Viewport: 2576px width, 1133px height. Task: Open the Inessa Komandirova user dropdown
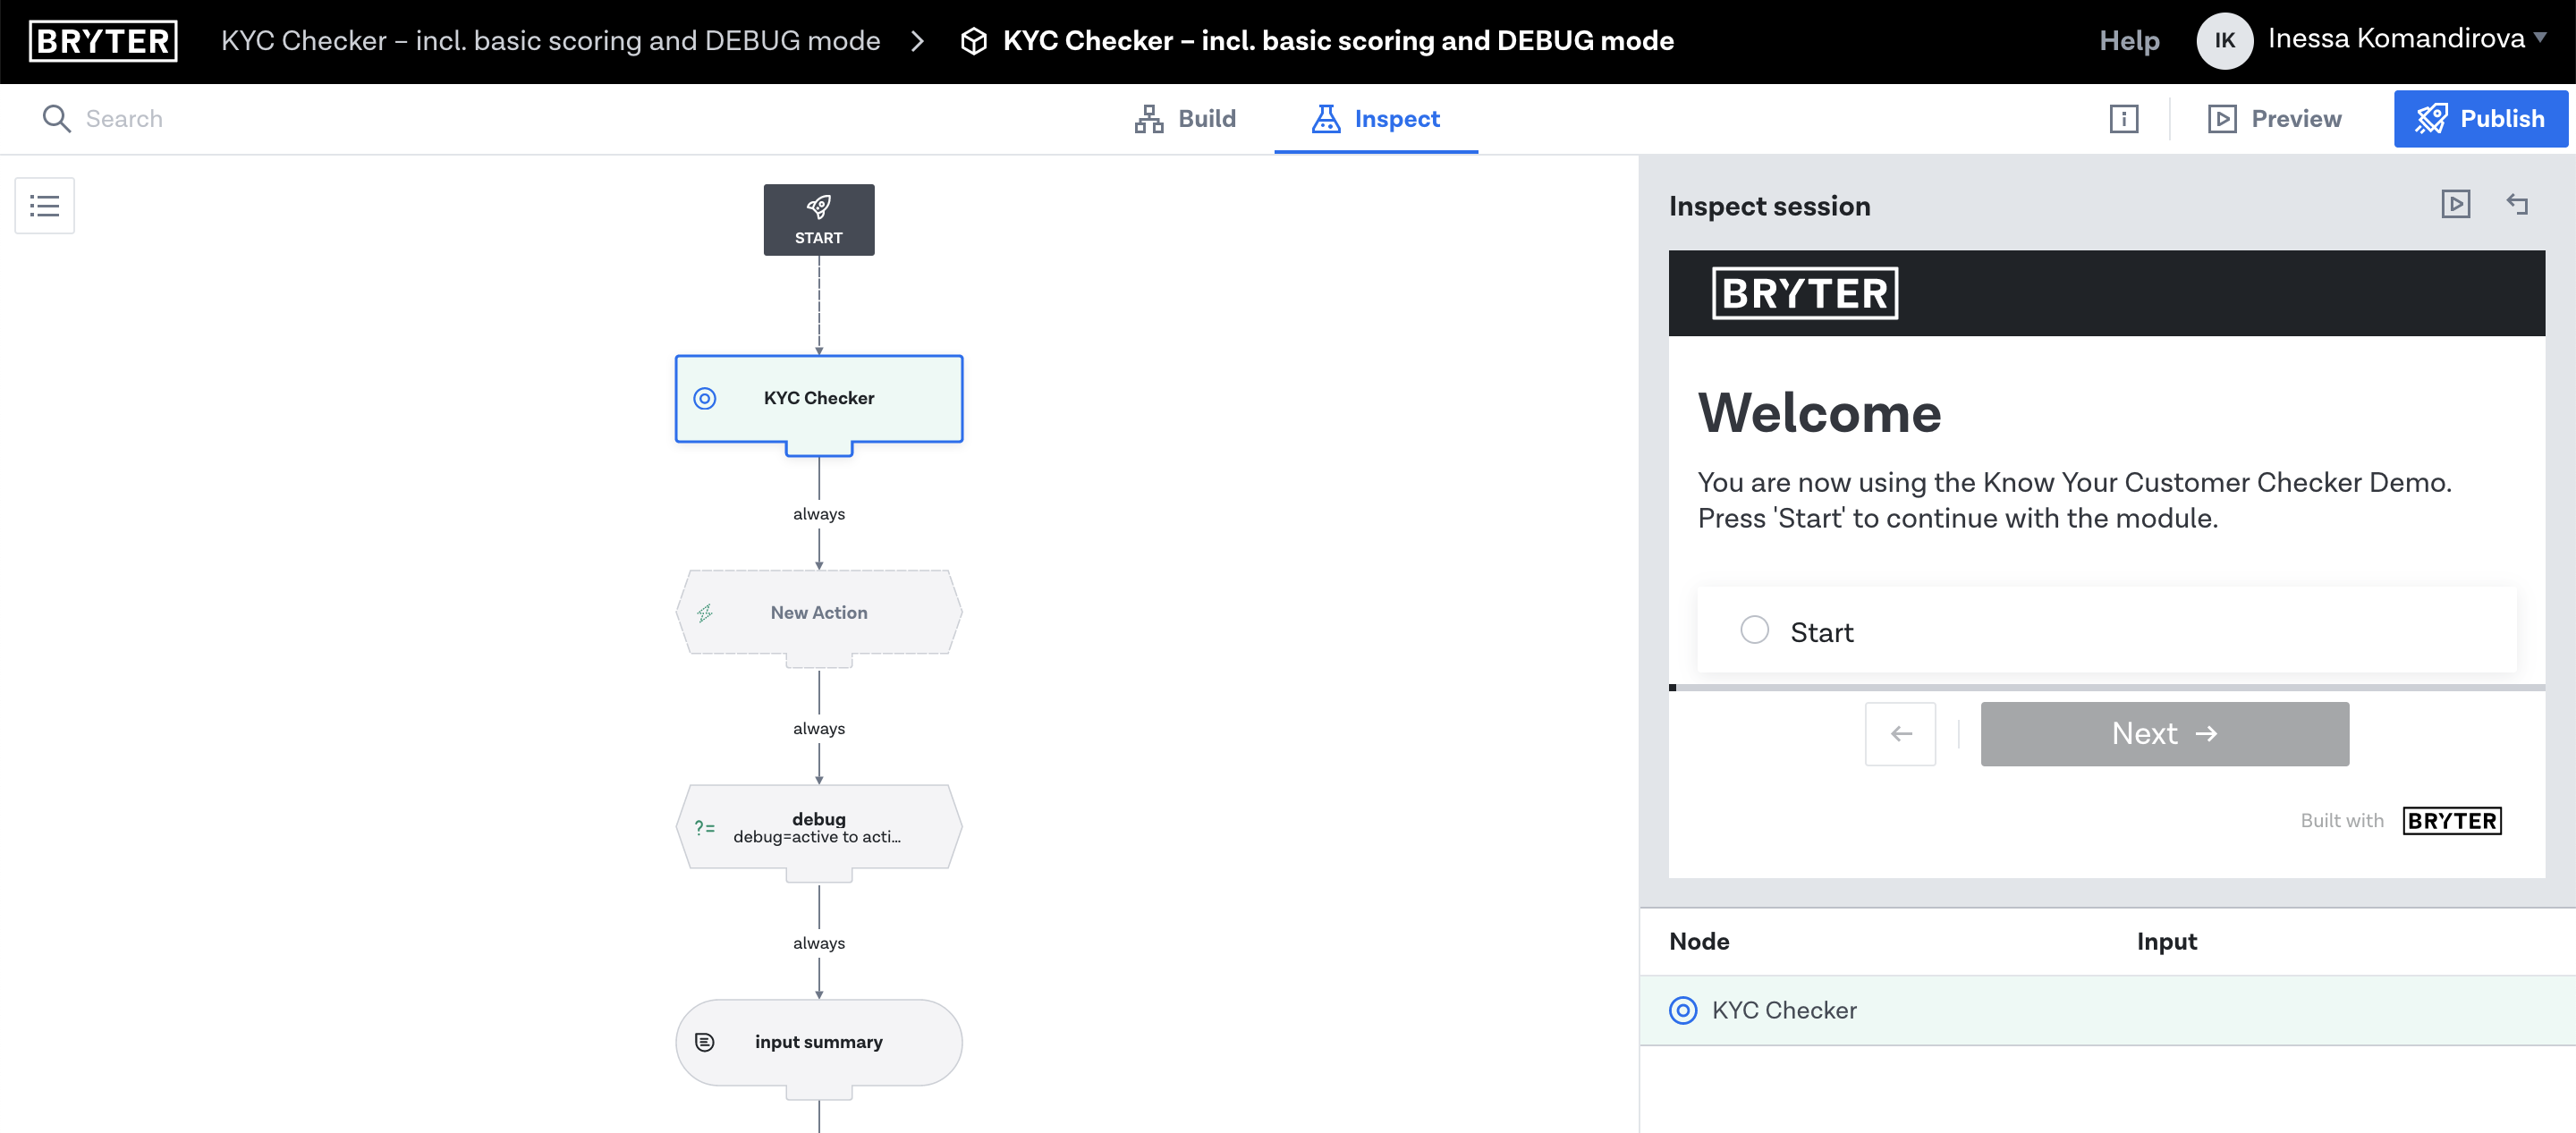click(2407, 39)
